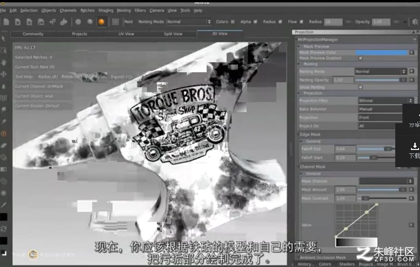Viewport: 420px width, 267px height.
Task: Open the Filters menu
Action: point(140,11)
